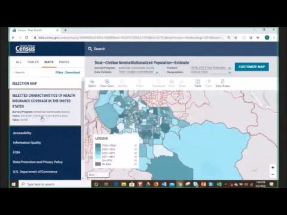287x215 pixels.
Task: Reload the browser page
Action: point(26,38)
